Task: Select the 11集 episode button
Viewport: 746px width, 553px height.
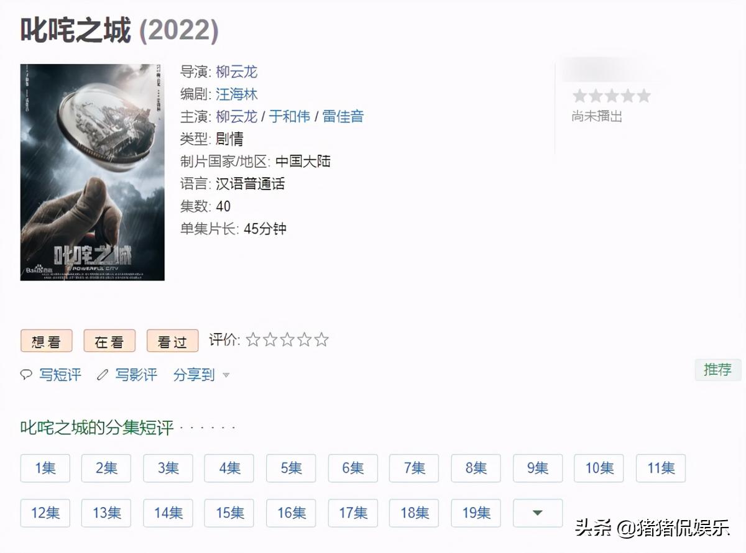Action: point(661,468)
